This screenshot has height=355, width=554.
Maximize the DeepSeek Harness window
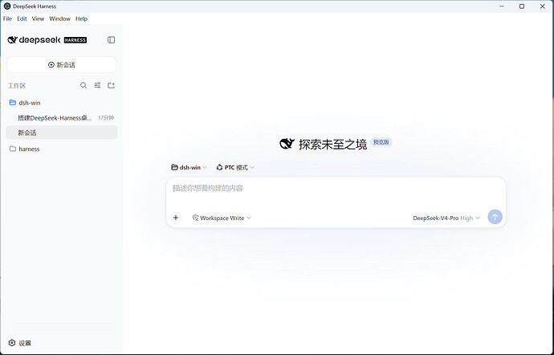[522, 6]
